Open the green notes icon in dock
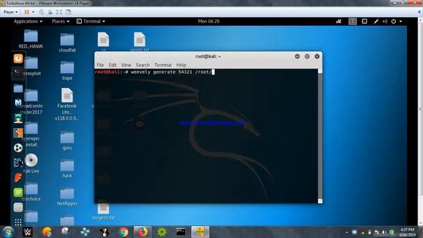Screen dimensions: 423x238 pos(18,192)
